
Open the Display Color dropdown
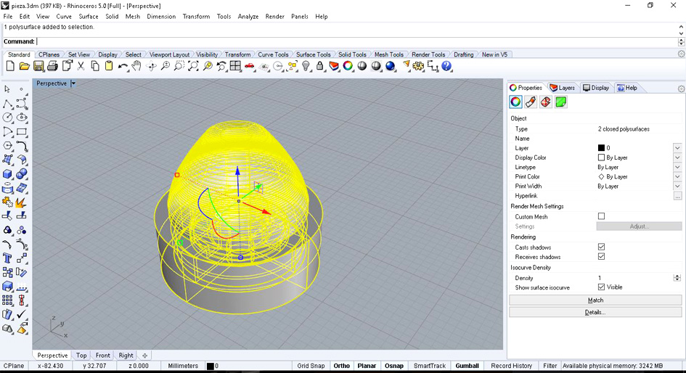coord(677,157)
